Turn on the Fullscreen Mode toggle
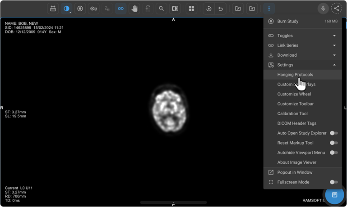The image size is (347, 207). (x=333, y=182)
